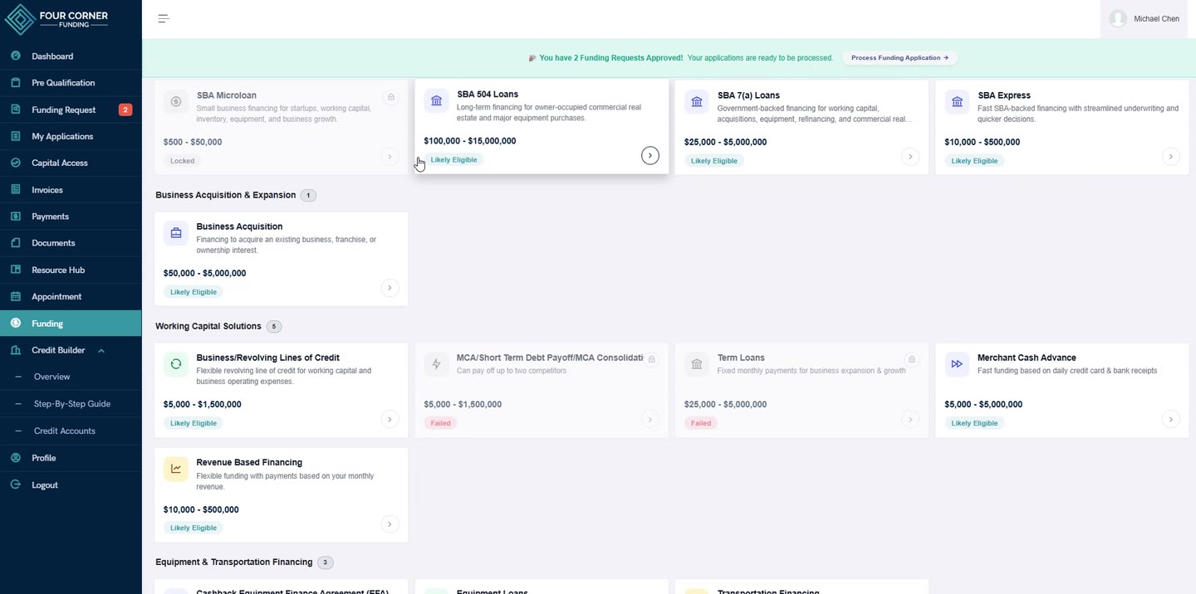This screenshot has width=1196, height=594.
Task: Click the 2 Funding Requests Approved text
Action: 611,58
